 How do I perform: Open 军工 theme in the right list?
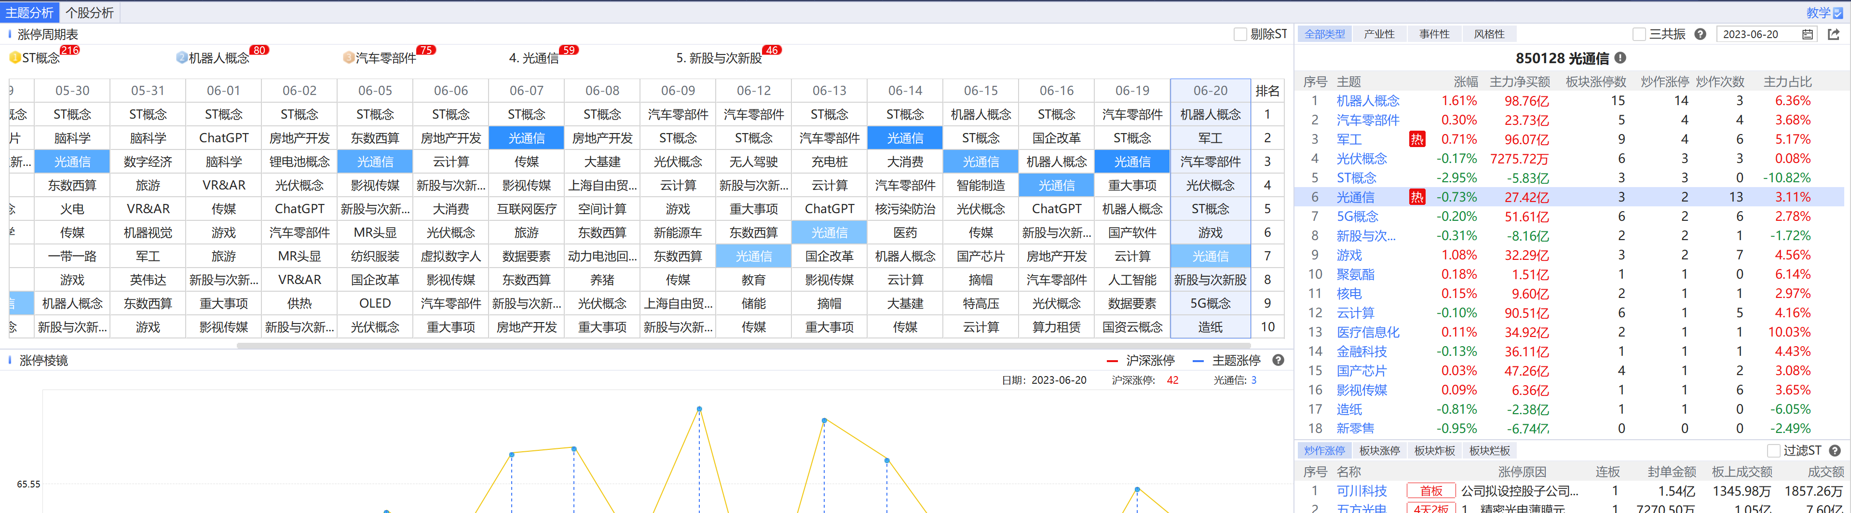click(1349, 139)
